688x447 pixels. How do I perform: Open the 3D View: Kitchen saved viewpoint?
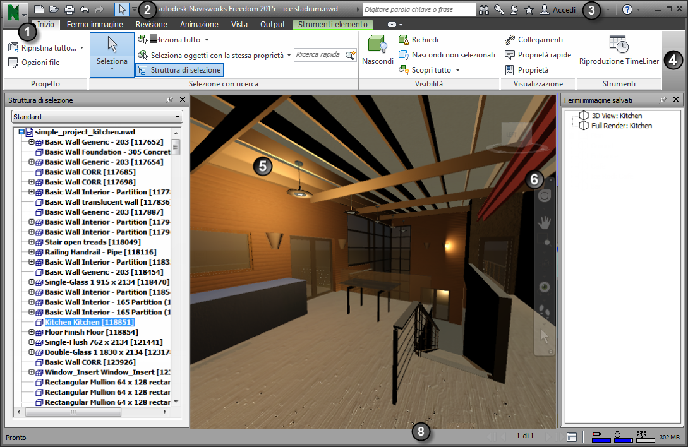[x=617, y=116]
